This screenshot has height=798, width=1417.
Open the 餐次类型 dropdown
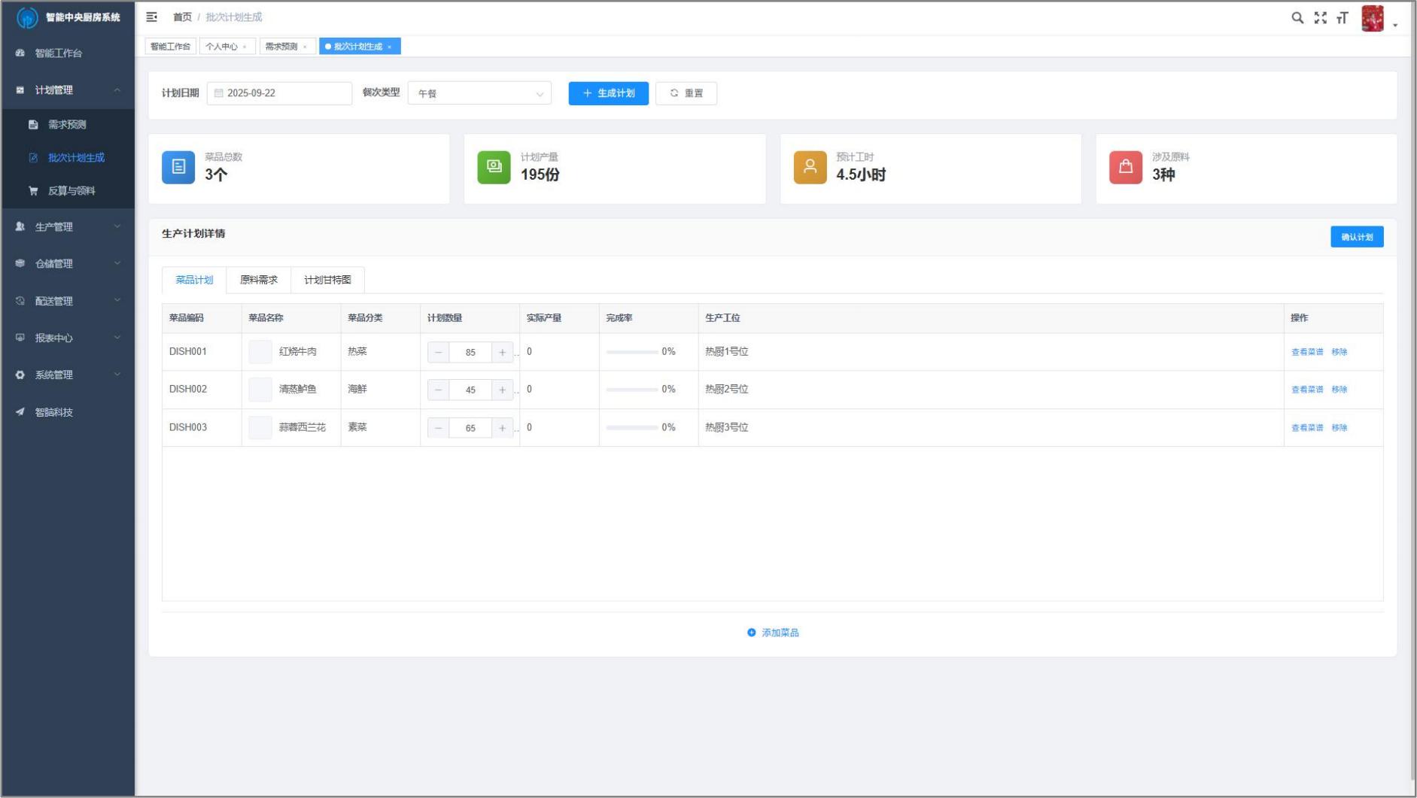[x=479, y=93]
